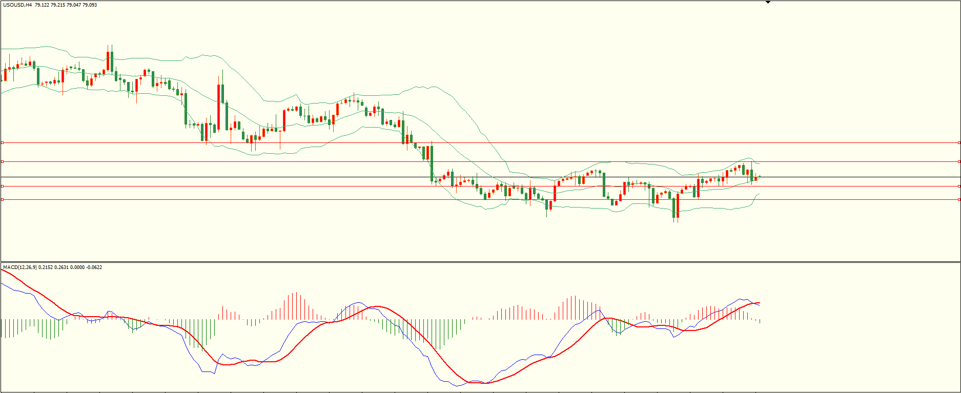The width and height of the screenshot is (961, 393).
Task: Select left handle of third red line
Action: pyautogui.click(x=2, y=187)
